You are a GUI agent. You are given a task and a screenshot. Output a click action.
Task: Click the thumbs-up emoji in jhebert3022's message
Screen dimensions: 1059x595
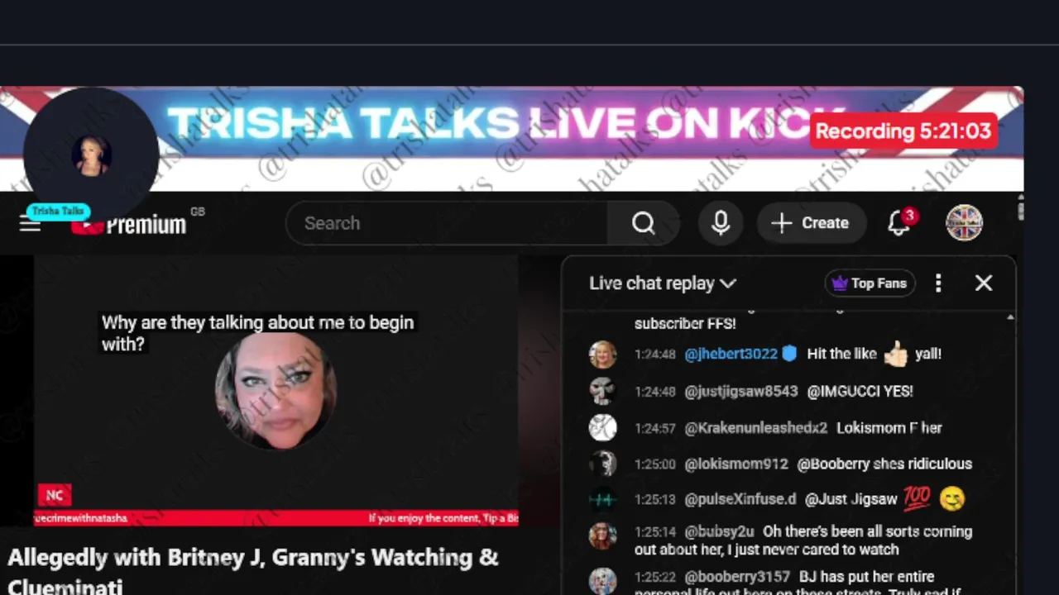(x=895, y=355)
